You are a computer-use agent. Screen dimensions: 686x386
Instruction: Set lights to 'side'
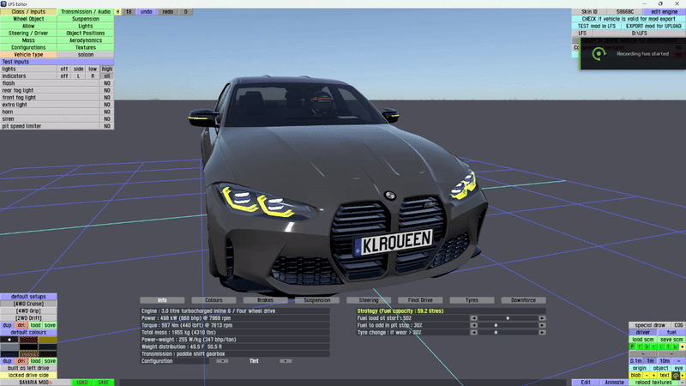78,69
